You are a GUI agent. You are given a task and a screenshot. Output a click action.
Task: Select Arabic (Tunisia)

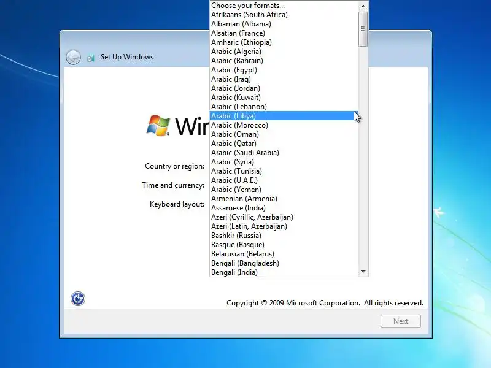(x=284, y=171)
